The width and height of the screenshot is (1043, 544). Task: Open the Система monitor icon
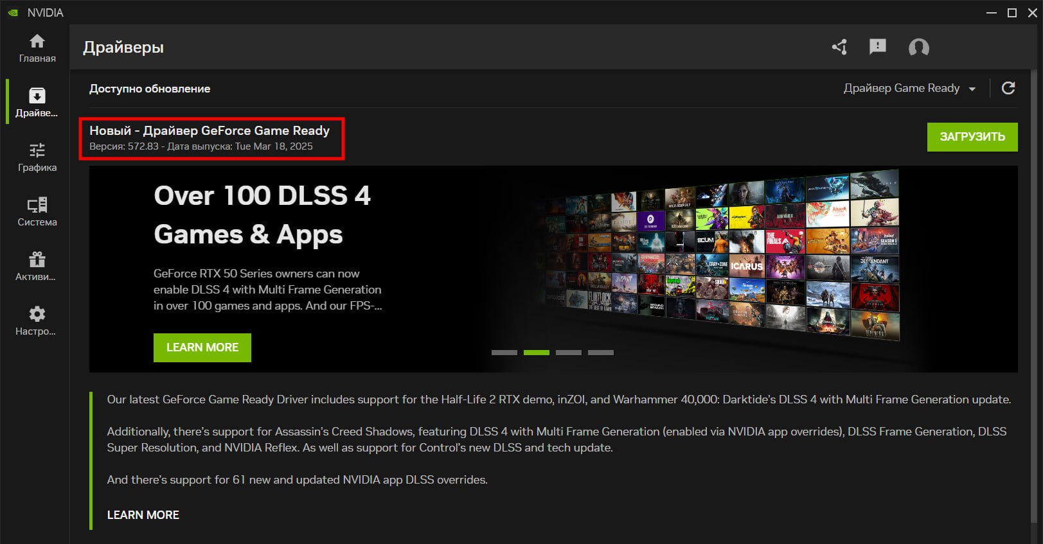[37, 206]
